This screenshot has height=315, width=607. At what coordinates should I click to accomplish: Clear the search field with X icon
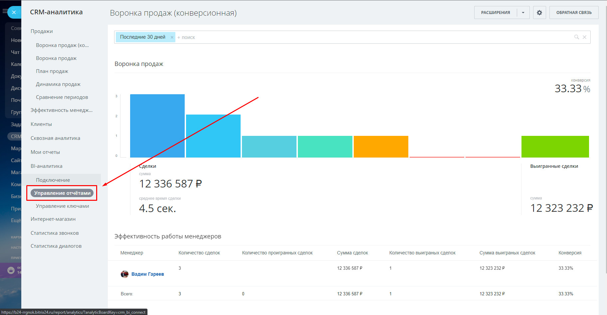click(x=584, y=37)
